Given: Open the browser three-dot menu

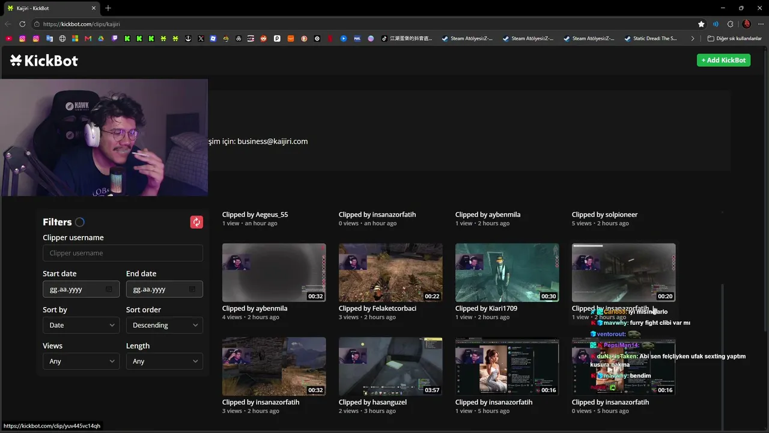Looking at the screenshot, I should tap(760, 24).
